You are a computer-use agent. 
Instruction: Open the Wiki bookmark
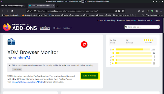[x=108, y=15]
